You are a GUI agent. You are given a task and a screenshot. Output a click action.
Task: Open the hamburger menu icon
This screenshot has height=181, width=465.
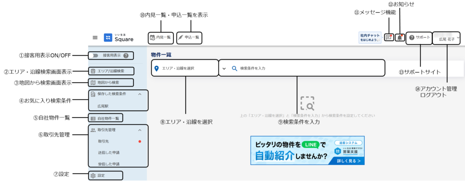click(x=95, y=38)
